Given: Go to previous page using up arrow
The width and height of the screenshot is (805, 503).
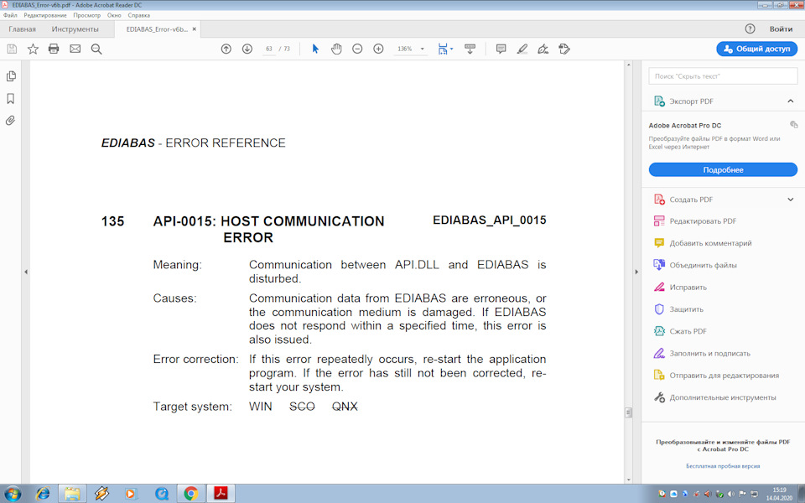Looking at the screenshot, I should pyautogui.click(x=226, y=49).
